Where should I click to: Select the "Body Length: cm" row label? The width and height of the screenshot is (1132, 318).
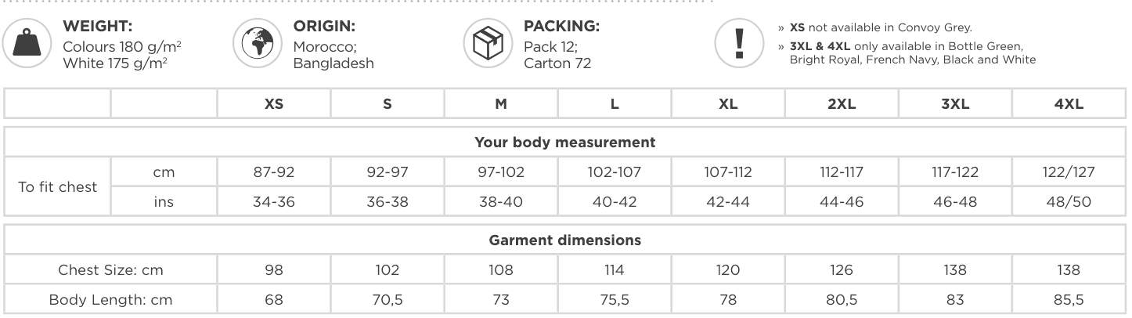click(x=110, y=300)
